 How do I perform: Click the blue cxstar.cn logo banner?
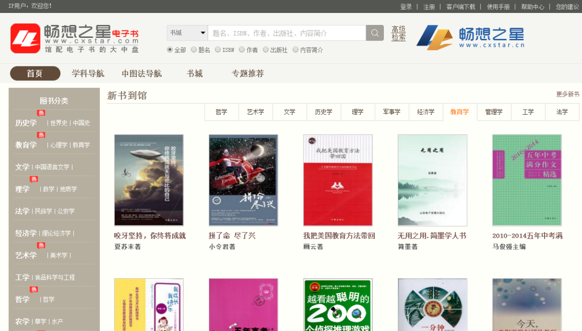coord(470,37)
